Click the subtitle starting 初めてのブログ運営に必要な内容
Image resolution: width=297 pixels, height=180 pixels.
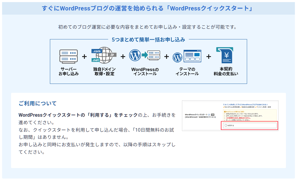pyautogui.click(x=148, y=27)
